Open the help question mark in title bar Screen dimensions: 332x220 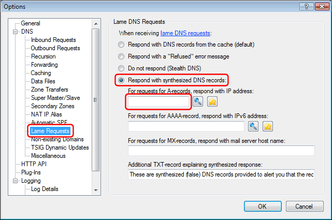coord(307,7)
